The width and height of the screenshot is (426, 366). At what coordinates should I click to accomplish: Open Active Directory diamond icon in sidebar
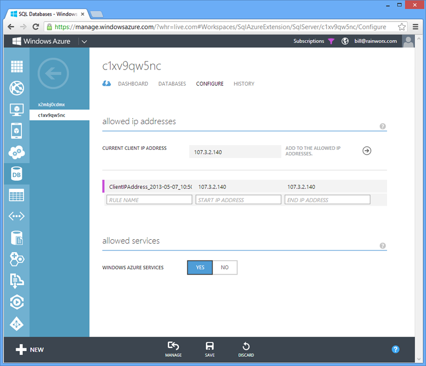[17, 324]
